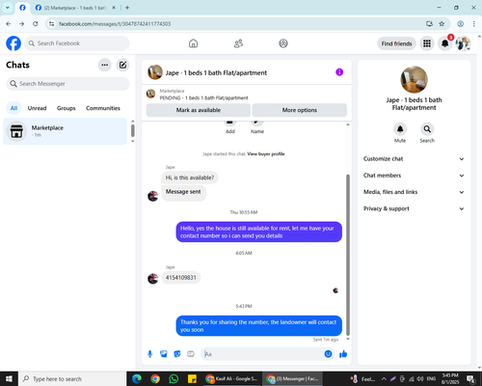
Task: Go back in browser
Action: (9, 24)
